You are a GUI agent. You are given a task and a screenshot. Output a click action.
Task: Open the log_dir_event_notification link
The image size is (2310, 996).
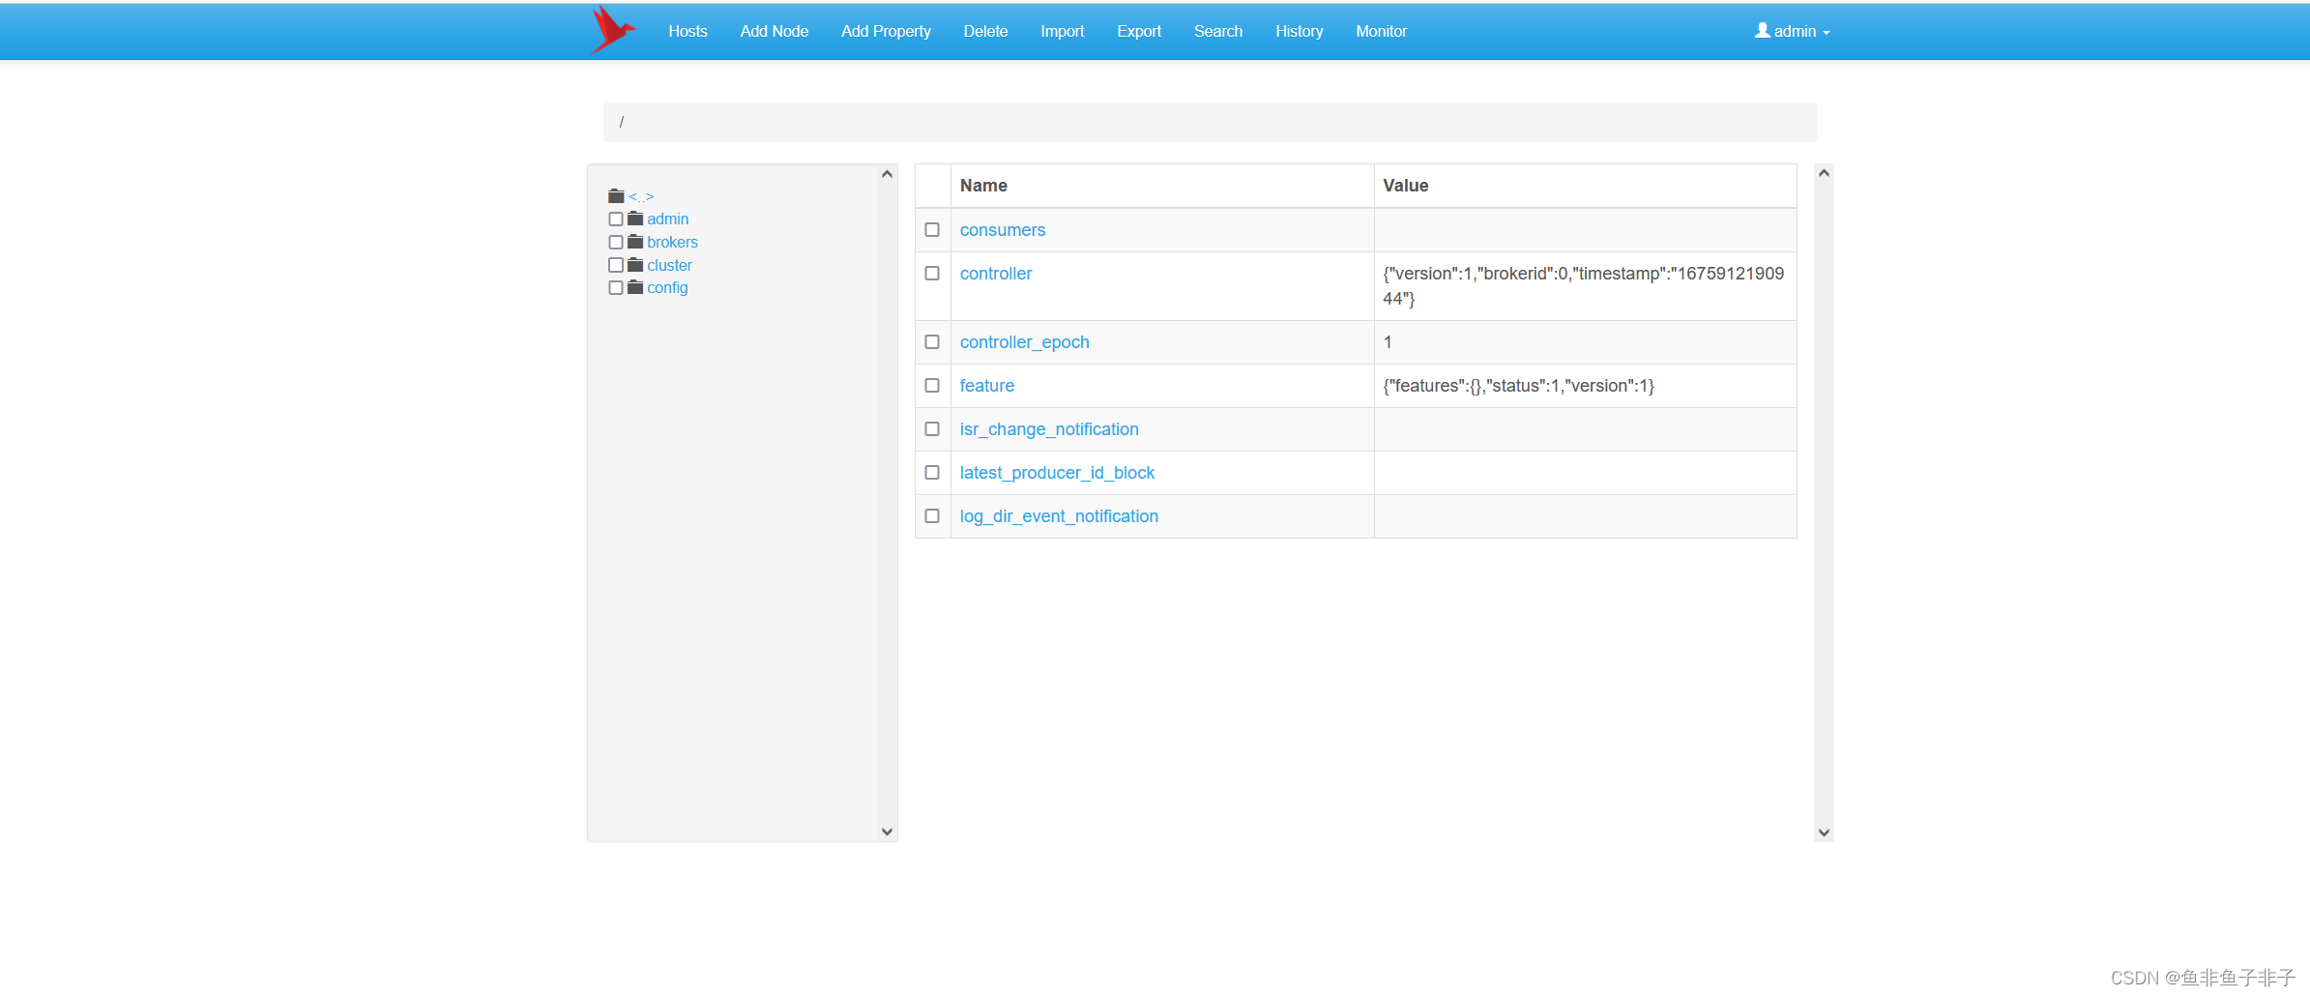coord(1059,516)
